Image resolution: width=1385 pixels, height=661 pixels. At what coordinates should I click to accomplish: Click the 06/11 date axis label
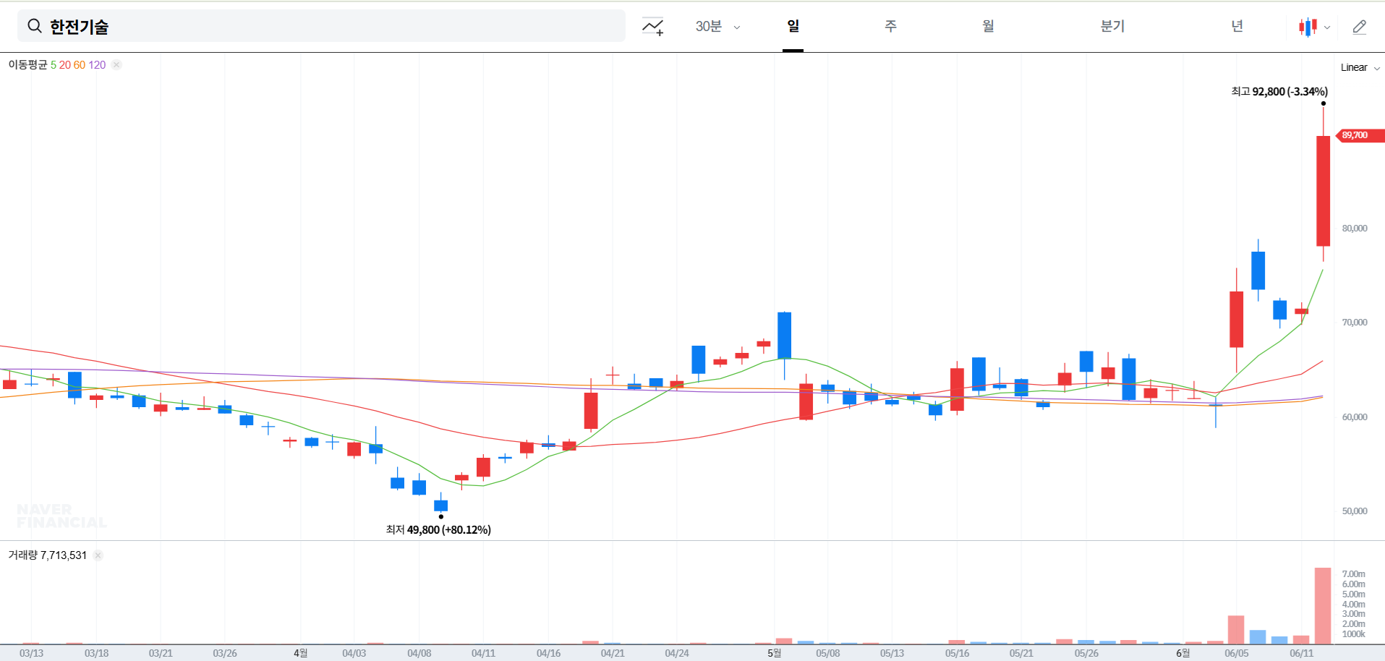1301,653
